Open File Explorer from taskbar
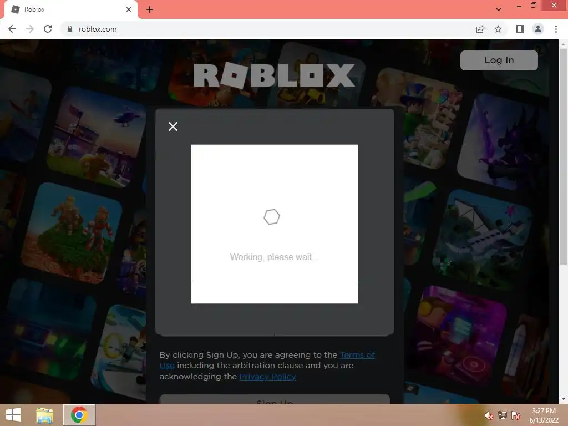 pyautogui.click(x=44, y=415)
